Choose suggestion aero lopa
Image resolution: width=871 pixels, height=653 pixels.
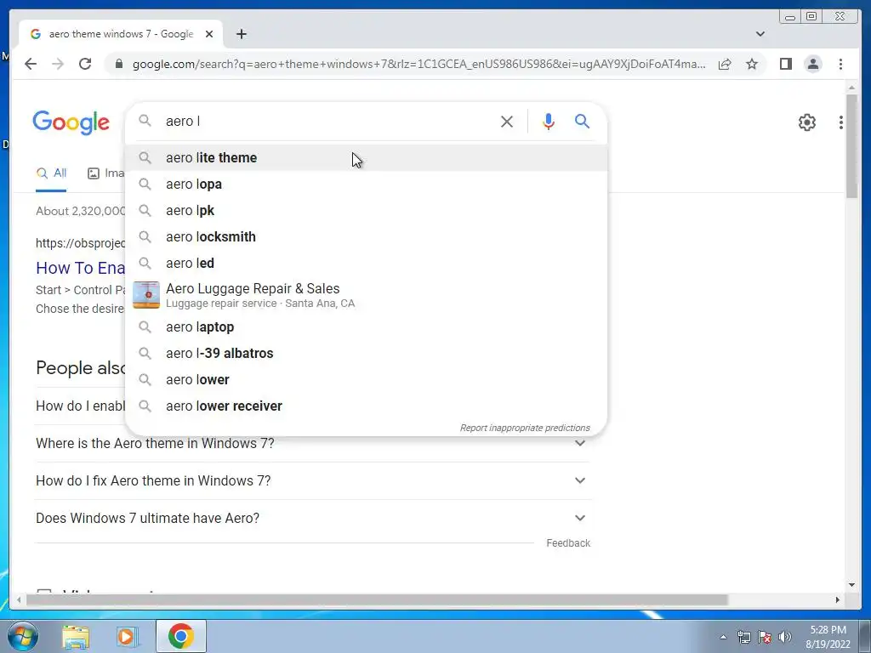[x=367, y=184]
